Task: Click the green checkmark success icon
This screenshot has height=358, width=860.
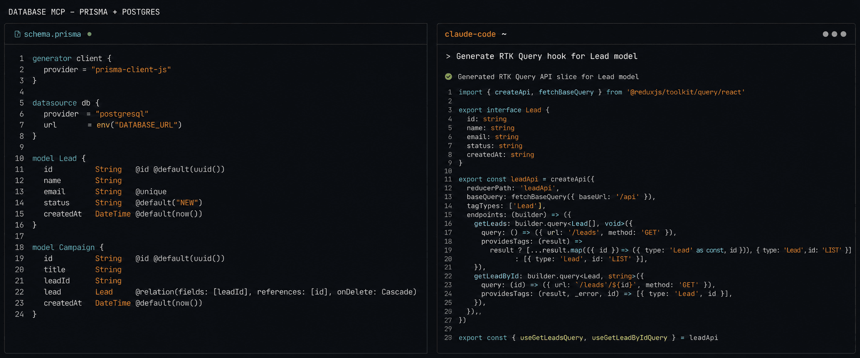Action: click(x=449, y=77)
